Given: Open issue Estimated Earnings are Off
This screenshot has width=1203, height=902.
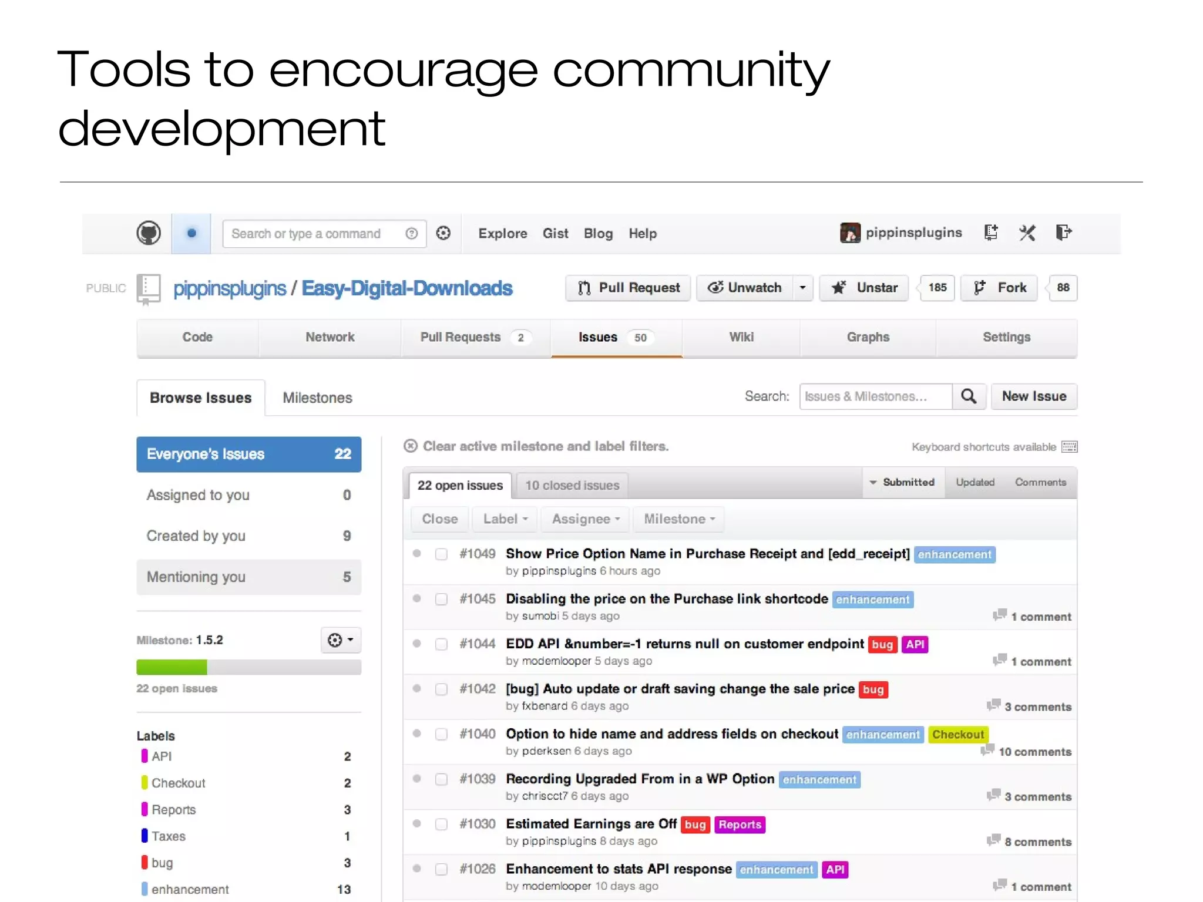Looking at the screenshot, I should (x=591, y=824).
